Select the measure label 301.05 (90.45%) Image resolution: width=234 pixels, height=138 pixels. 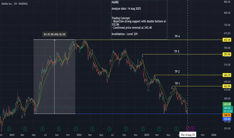[54, 34]
